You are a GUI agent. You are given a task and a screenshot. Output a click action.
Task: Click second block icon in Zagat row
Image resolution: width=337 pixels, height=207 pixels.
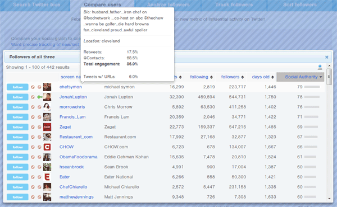39,127
